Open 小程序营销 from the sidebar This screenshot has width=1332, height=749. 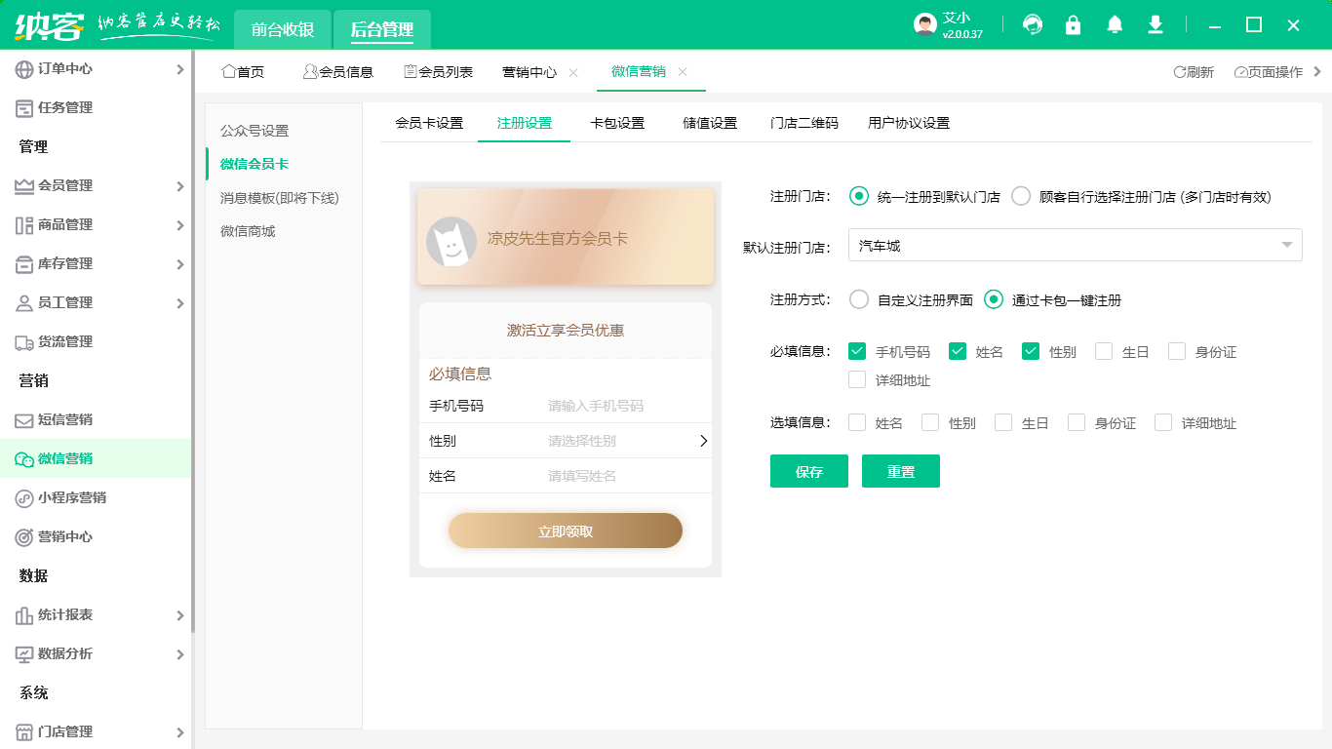tap(68, 497)
